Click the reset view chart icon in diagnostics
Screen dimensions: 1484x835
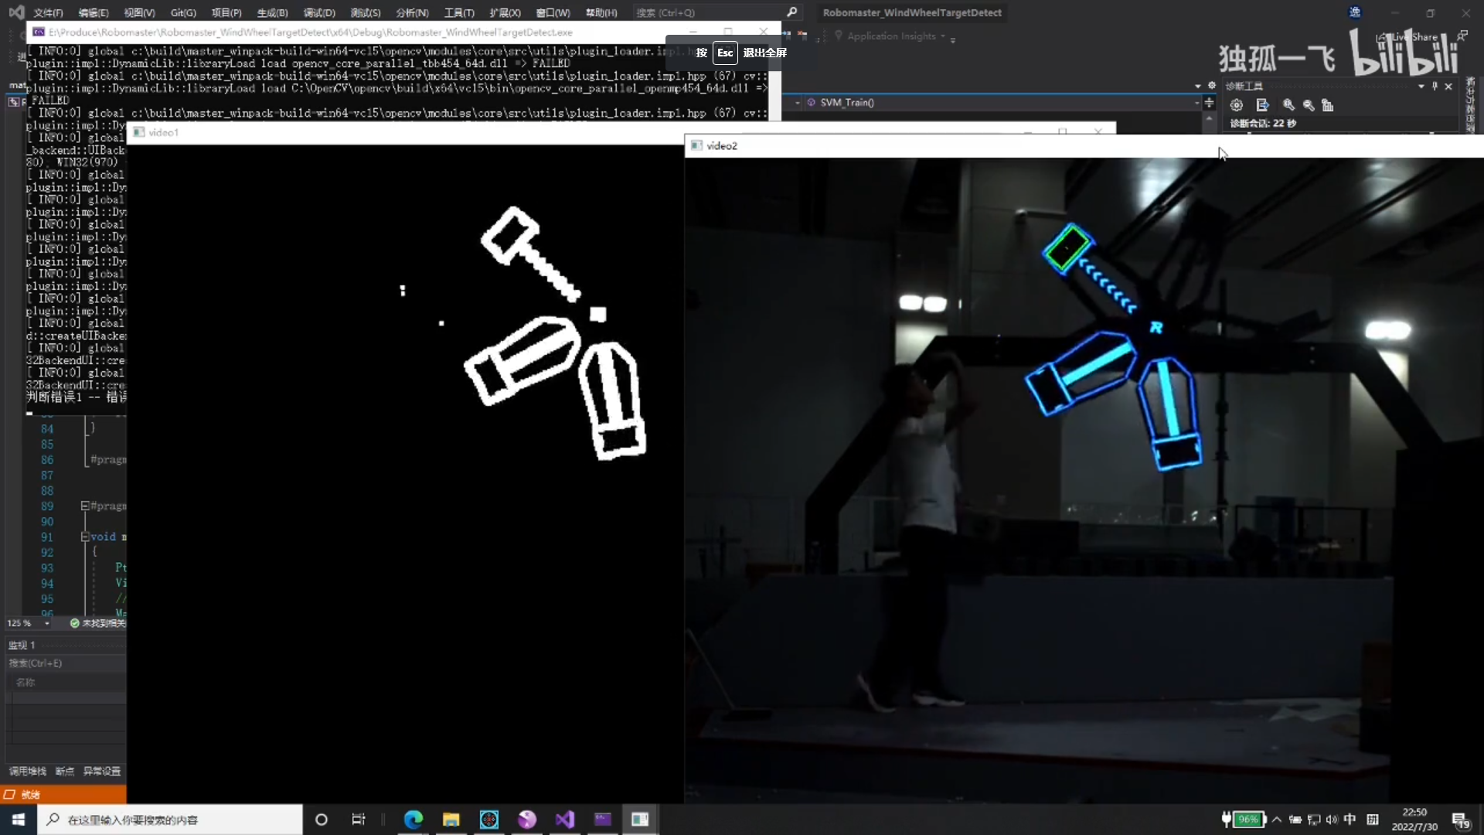1328,105
